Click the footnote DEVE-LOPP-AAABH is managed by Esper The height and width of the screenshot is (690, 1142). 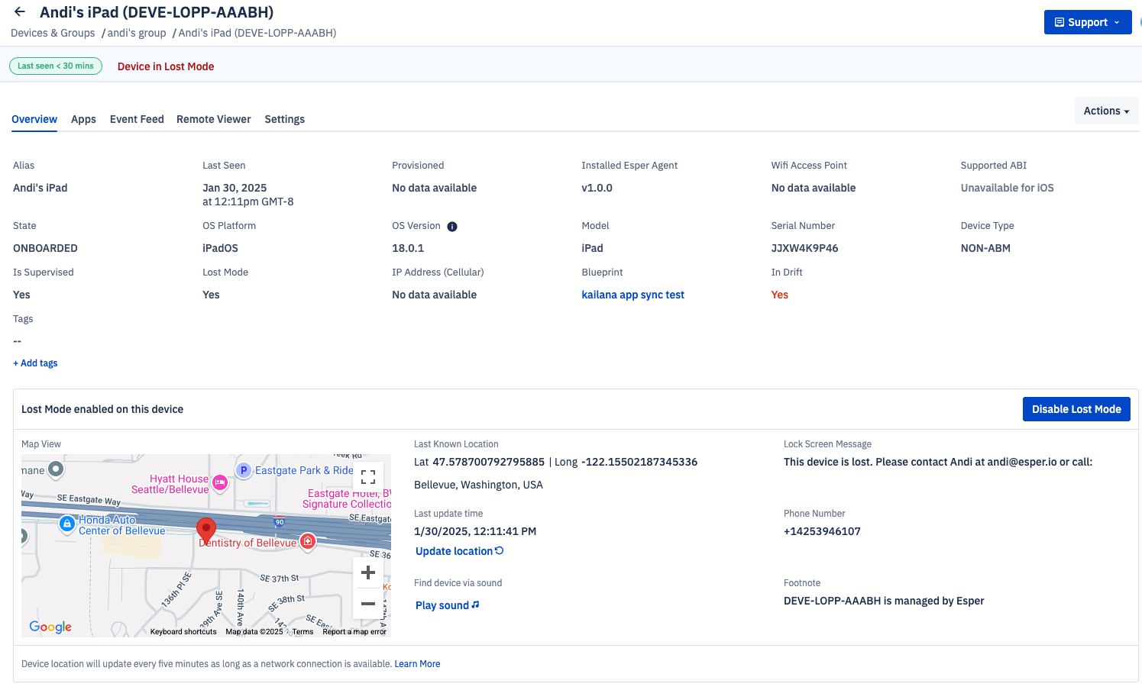[x=884, y=601]
